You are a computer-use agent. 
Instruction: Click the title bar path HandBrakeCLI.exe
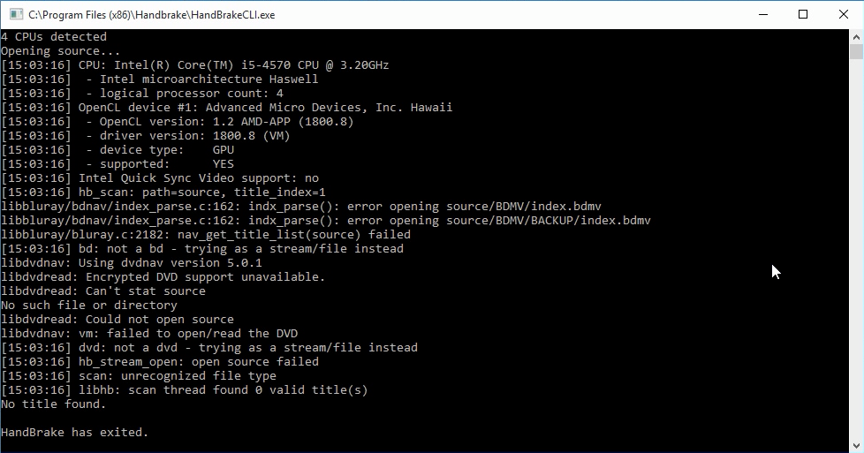click(152, 15)
